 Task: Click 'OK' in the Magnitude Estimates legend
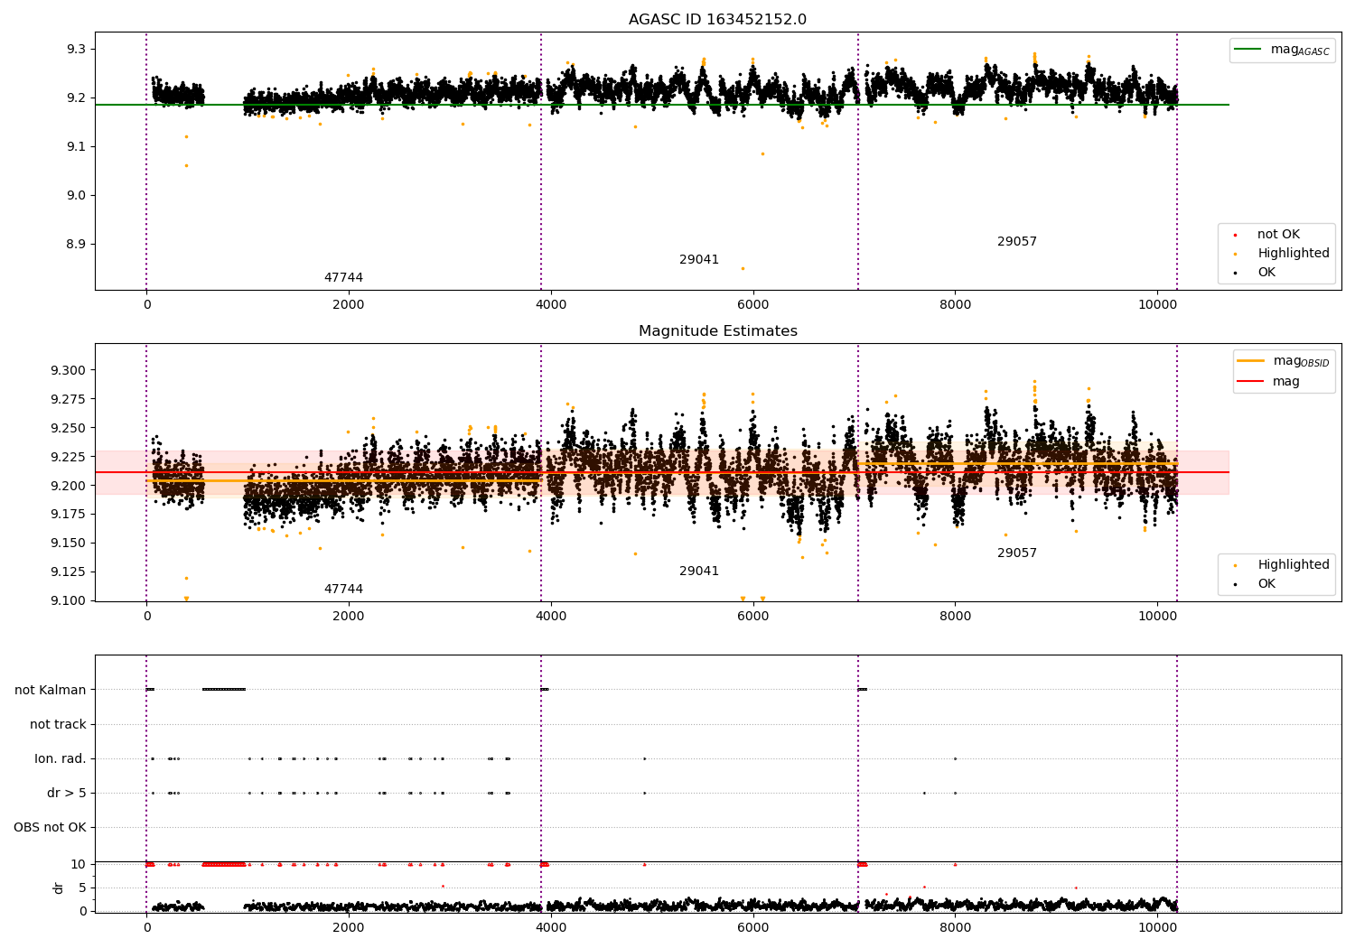click(1266, 584)
